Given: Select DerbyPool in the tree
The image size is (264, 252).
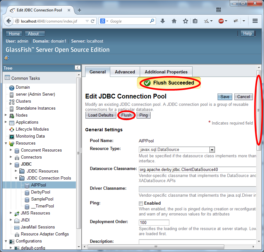Looking at the screenshot, I should pos(40,192).
